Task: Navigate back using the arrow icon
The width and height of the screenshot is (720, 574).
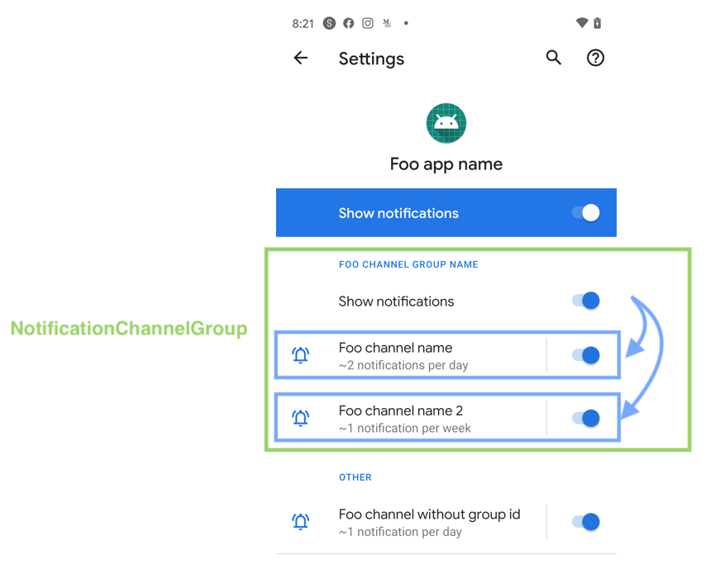Action: pyautogui.click(x=300, y=58)
